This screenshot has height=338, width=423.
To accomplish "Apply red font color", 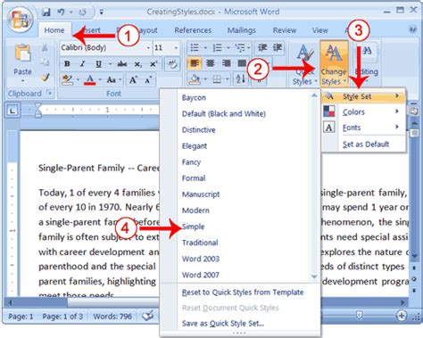I will pos(90,79).
